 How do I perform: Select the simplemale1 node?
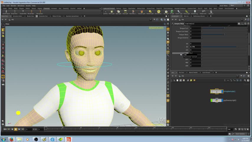217,91
